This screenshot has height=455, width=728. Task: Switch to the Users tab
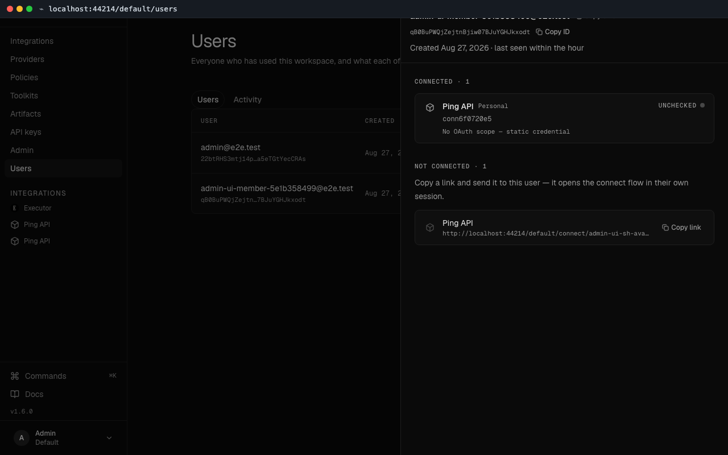(x=208, y=100)
